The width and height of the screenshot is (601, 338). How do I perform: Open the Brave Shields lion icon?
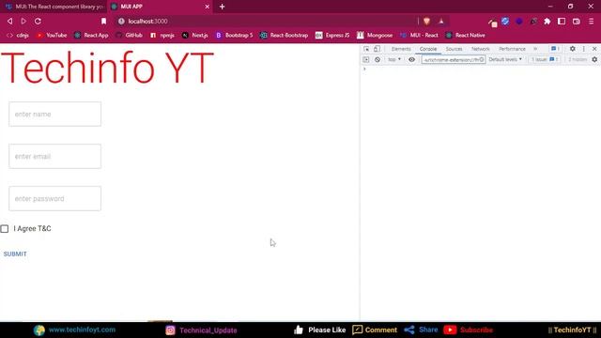[426, 21]
